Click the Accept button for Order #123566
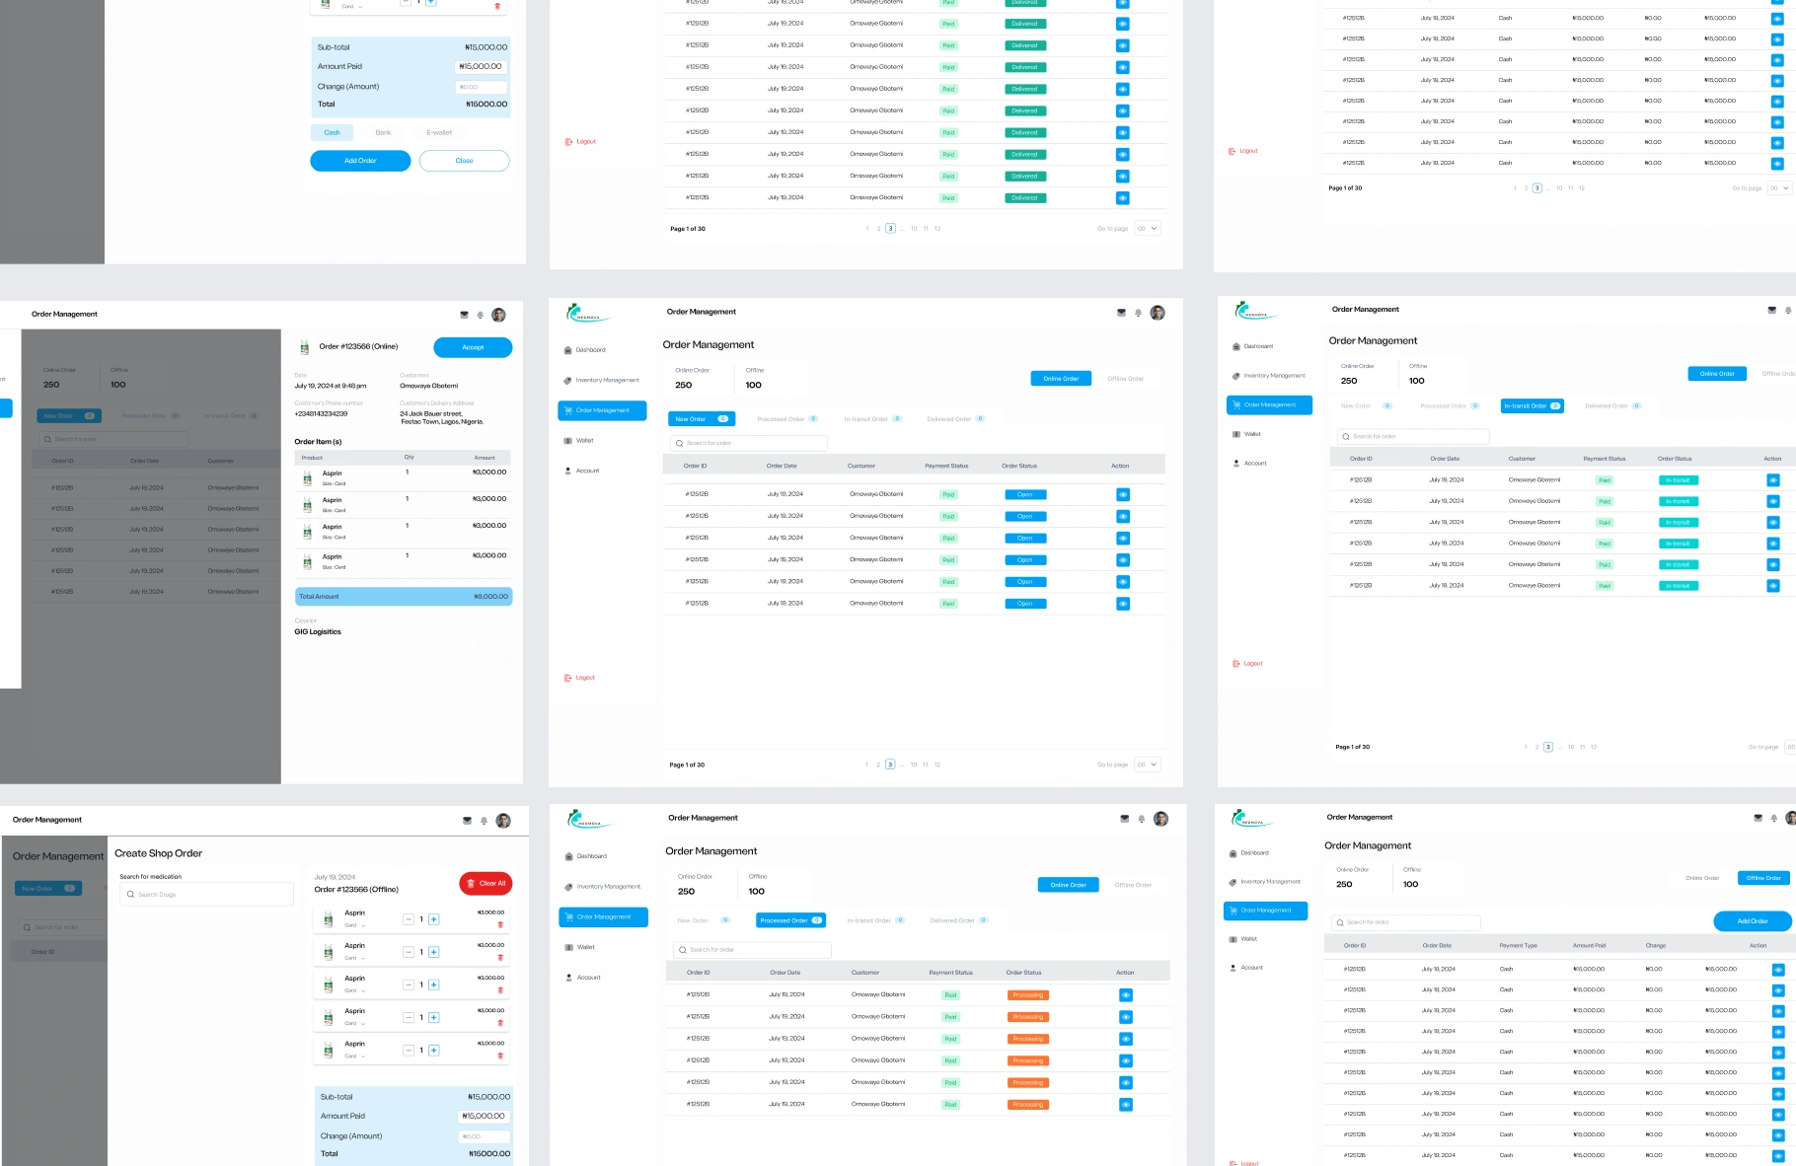The height and width of the screenshot is (1166, 1796). click(472, 347)
